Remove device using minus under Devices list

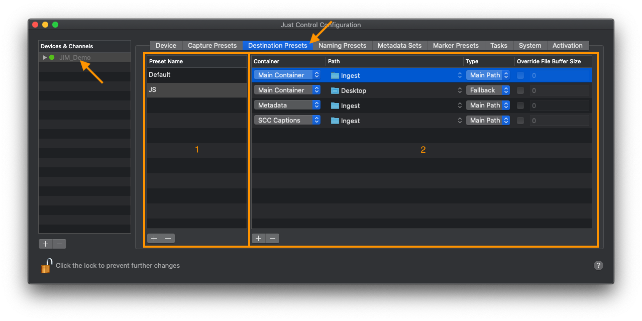point(59,244)
